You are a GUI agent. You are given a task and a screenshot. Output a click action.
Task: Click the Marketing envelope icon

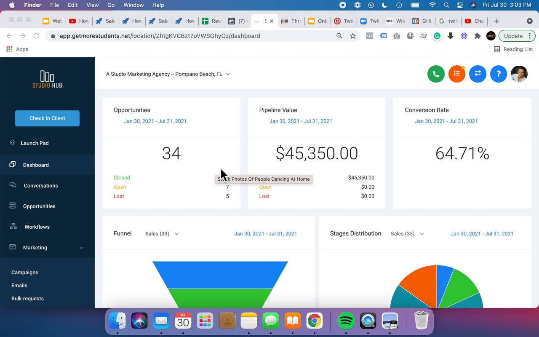13,247
